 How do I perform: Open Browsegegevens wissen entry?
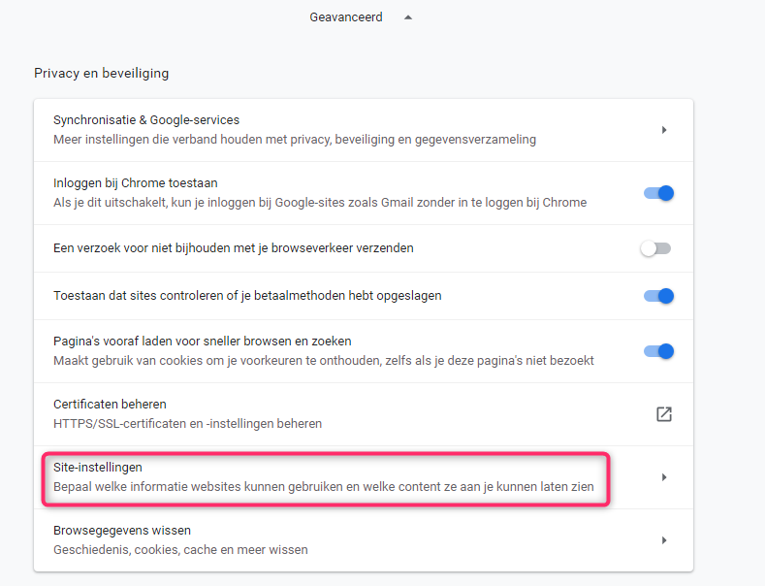(x=364, y=540)
